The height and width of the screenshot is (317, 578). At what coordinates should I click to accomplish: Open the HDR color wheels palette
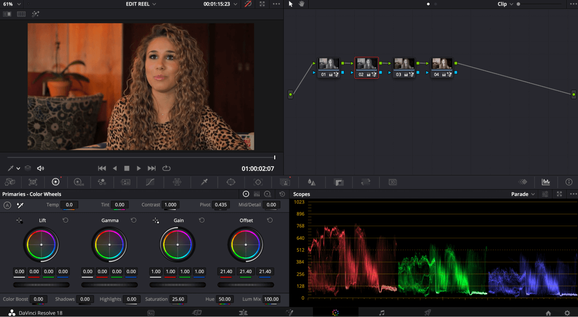pos(78,182)
